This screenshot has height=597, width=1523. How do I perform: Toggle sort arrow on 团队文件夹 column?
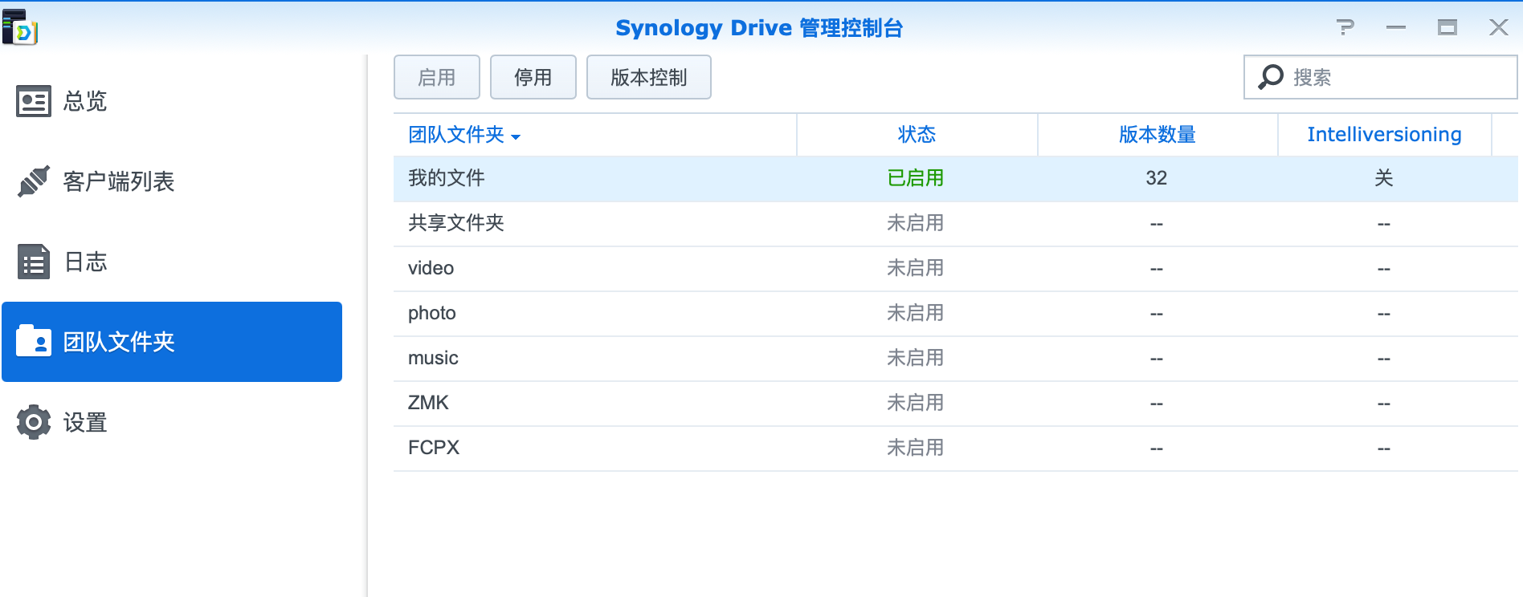[516, 137]
